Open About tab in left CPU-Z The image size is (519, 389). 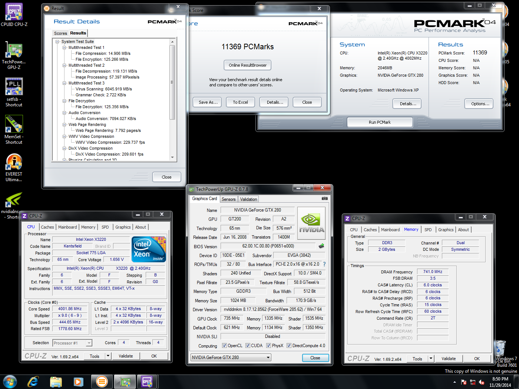click(141, 227)
